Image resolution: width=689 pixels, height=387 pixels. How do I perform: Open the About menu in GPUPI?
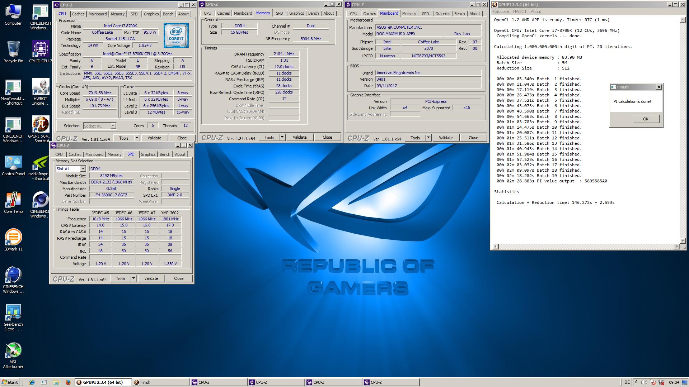(536, 11)
